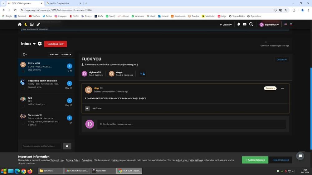Open the notifications bell
The width and height of the screenshot is (312, 175).
pos(239,24)
